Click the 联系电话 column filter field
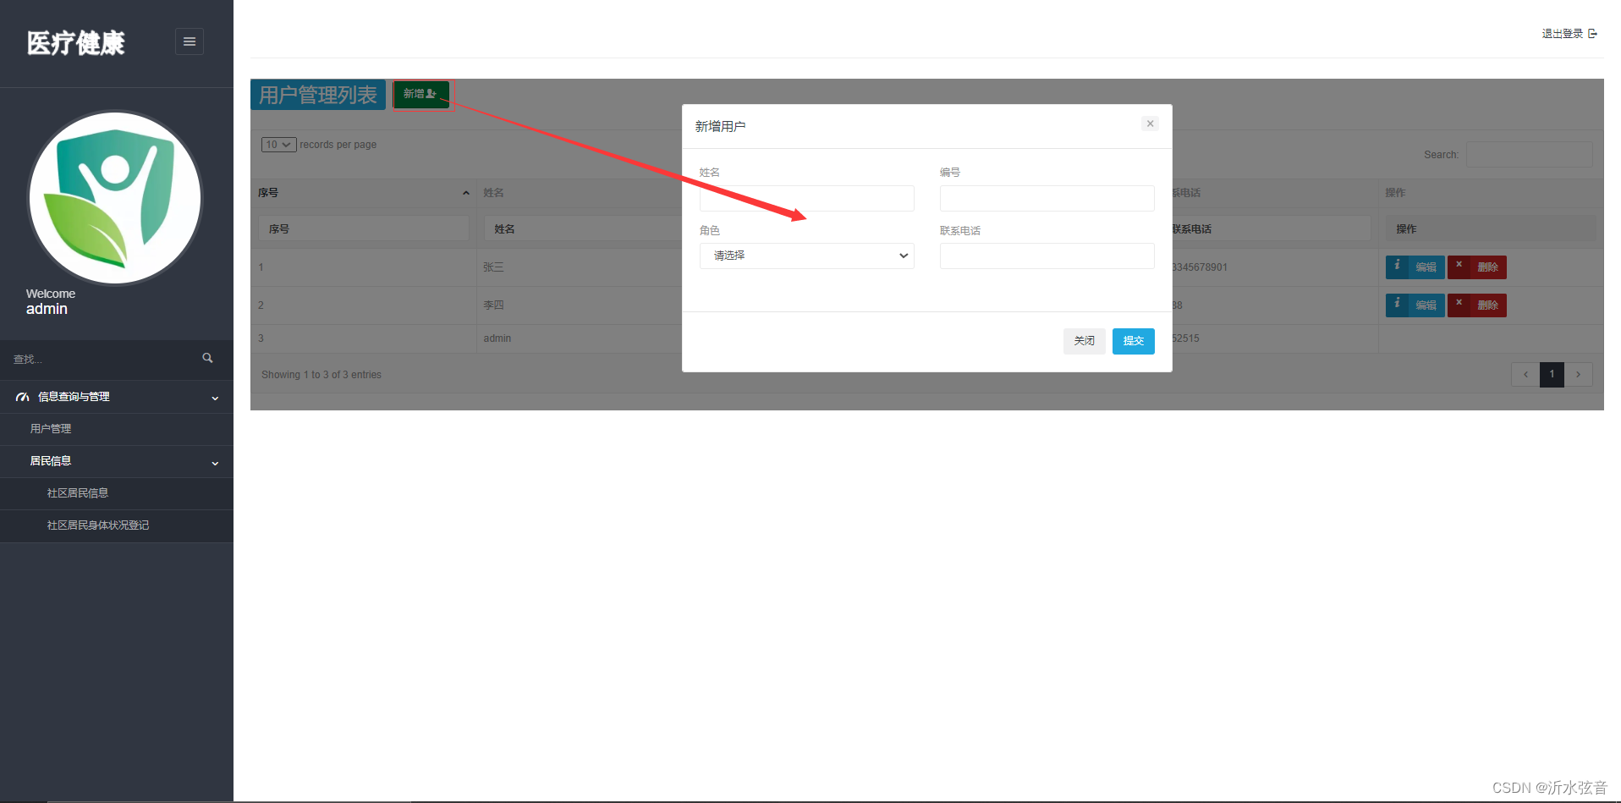 (1271, 228)
